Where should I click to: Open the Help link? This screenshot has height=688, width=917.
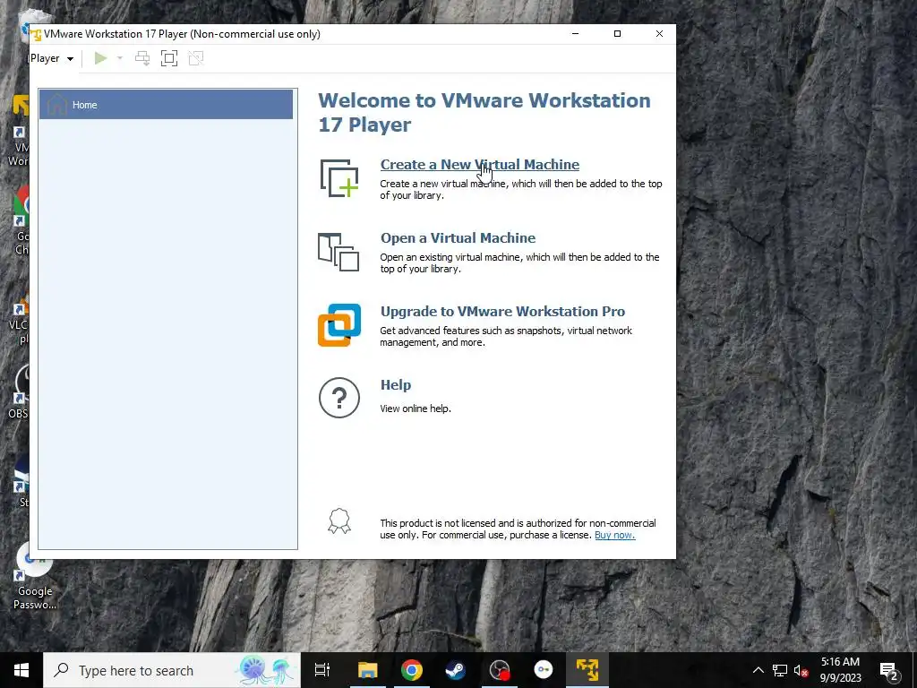[396, 385]
